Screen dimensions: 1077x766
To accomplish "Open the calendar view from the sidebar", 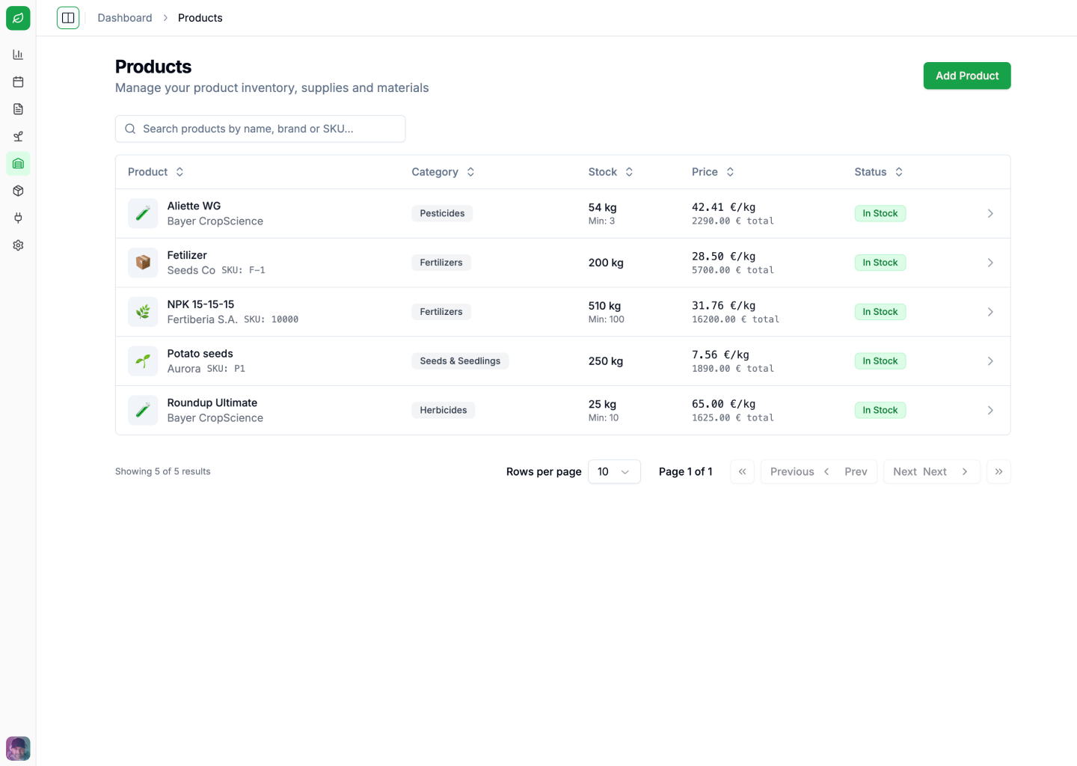I will coord(18,82).
